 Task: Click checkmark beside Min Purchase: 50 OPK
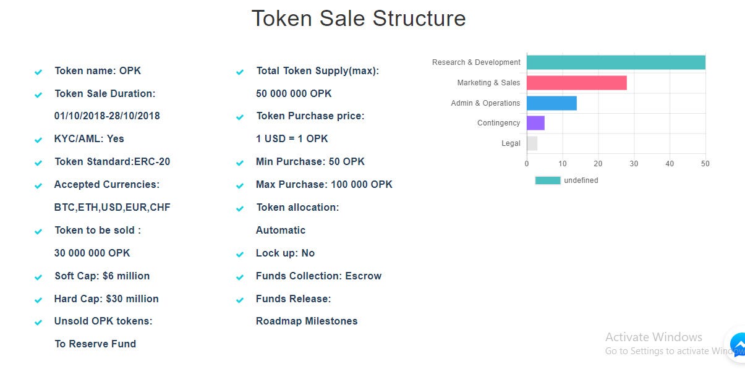(x=240, y=163)
